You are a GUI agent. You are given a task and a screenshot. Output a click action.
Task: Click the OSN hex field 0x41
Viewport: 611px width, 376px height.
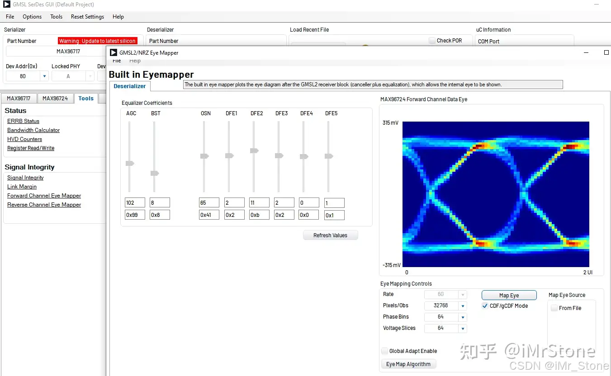209,215
